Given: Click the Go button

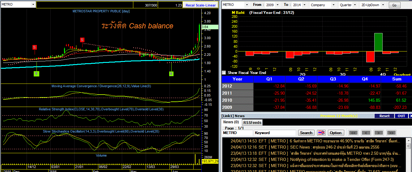Looking at the screenshot, I should coord(394,5).
